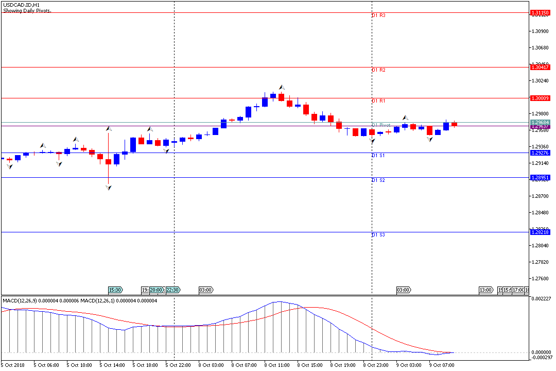
Task: Select the 1.28218 blue price tag
Action: (540, 232)
